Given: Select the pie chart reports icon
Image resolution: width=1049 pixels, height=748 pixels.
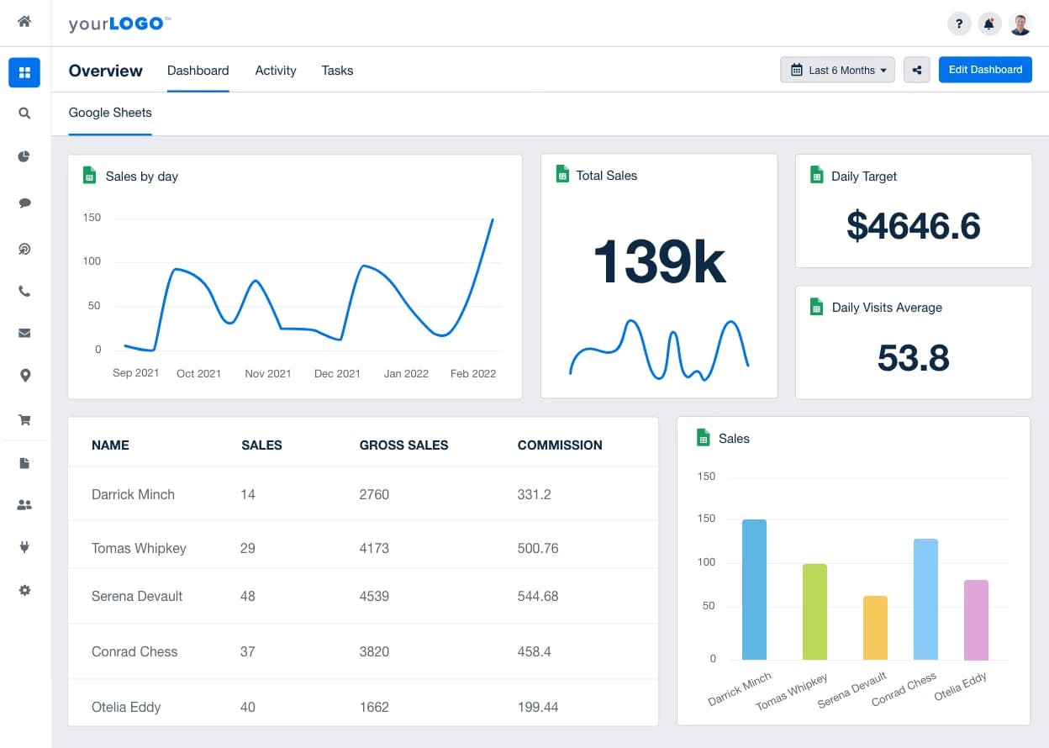Looking at the screenshot, I should (24, 156).
